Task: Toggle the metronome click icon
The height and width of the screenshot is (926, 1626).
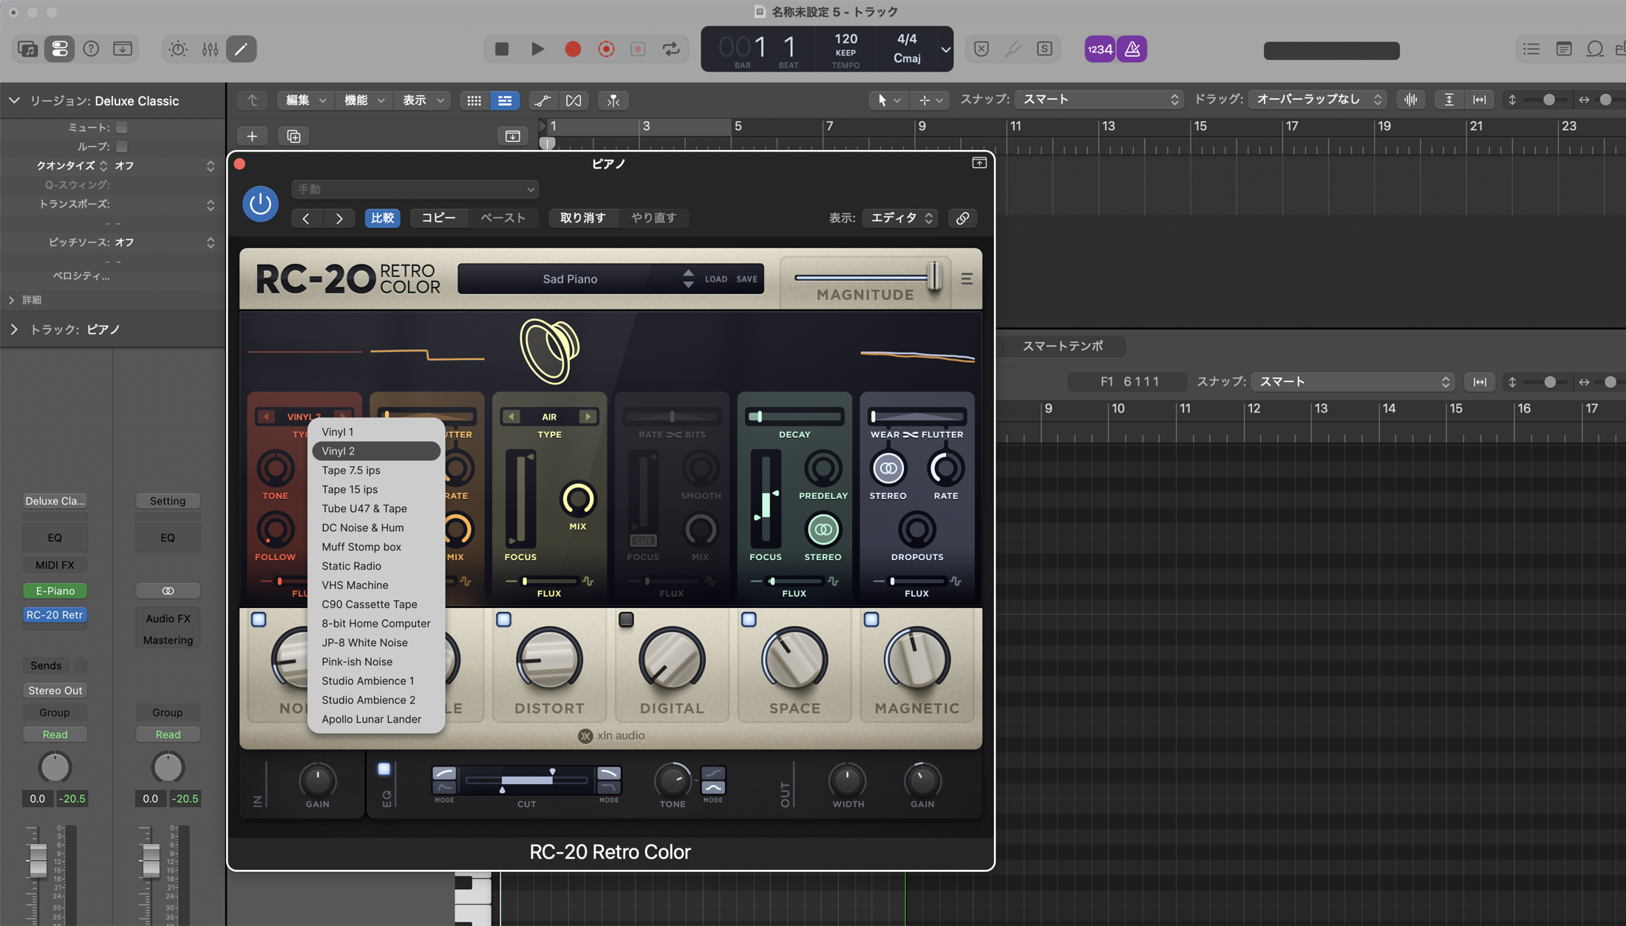Action: (x=1132, y=49)
